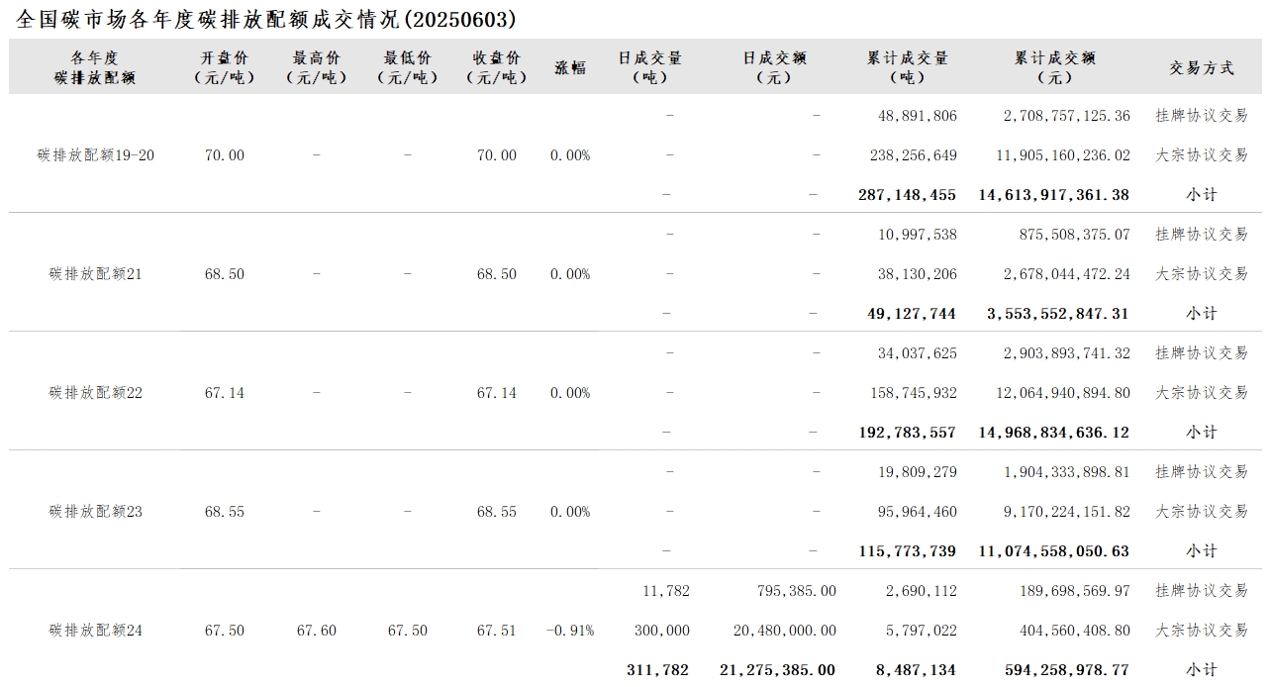This screenshot has height=687, width=1271.
Task: Select the 碳排放配额24 row label
Action: coord(96,631)
